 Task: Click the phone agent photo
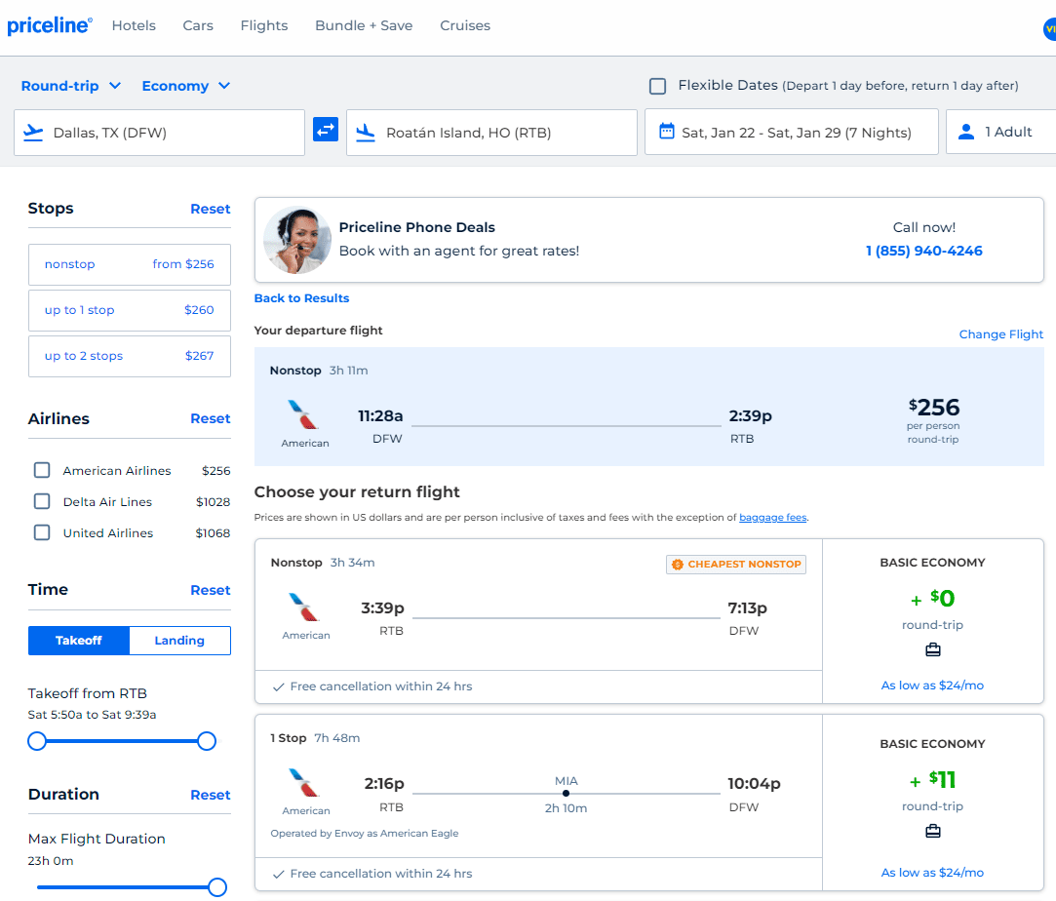click(x=297, y=240)
